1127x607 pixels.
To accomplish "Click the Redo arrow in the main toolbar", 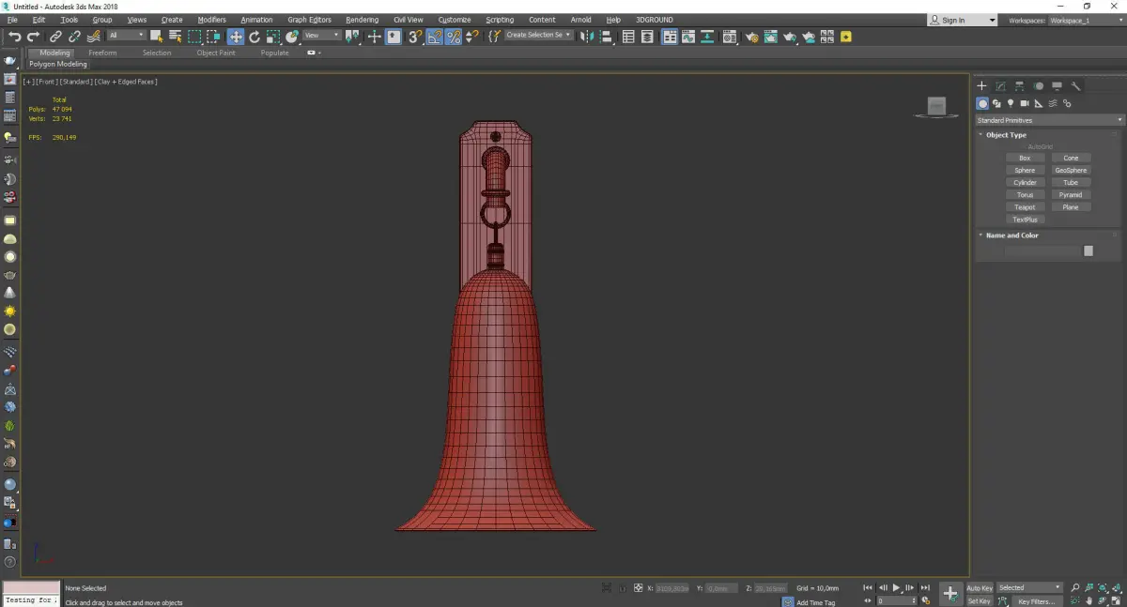I will pos(34,37).
